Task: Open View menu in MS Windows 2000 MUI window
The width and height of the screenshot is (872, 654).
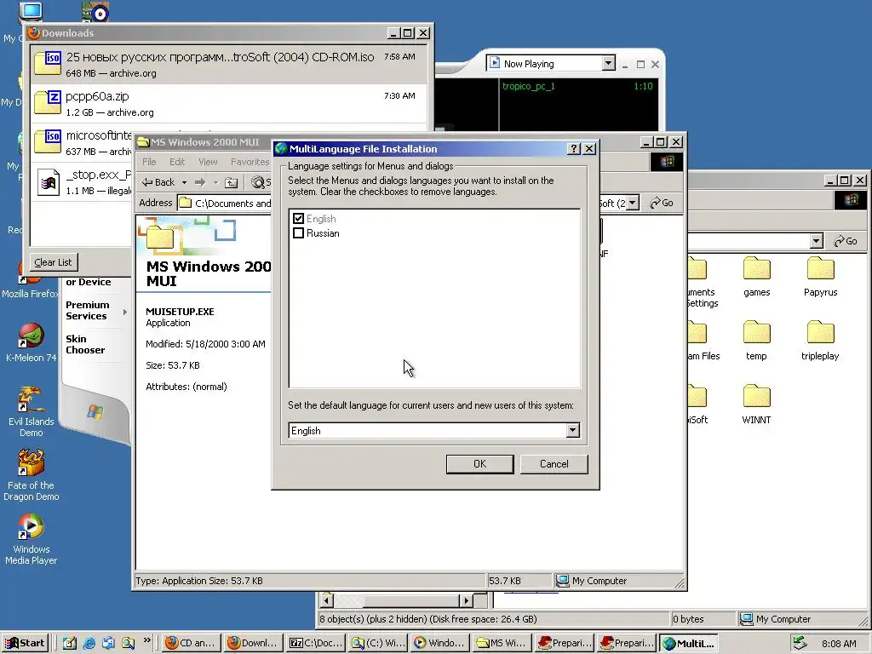Action: (x=208, y=162)
